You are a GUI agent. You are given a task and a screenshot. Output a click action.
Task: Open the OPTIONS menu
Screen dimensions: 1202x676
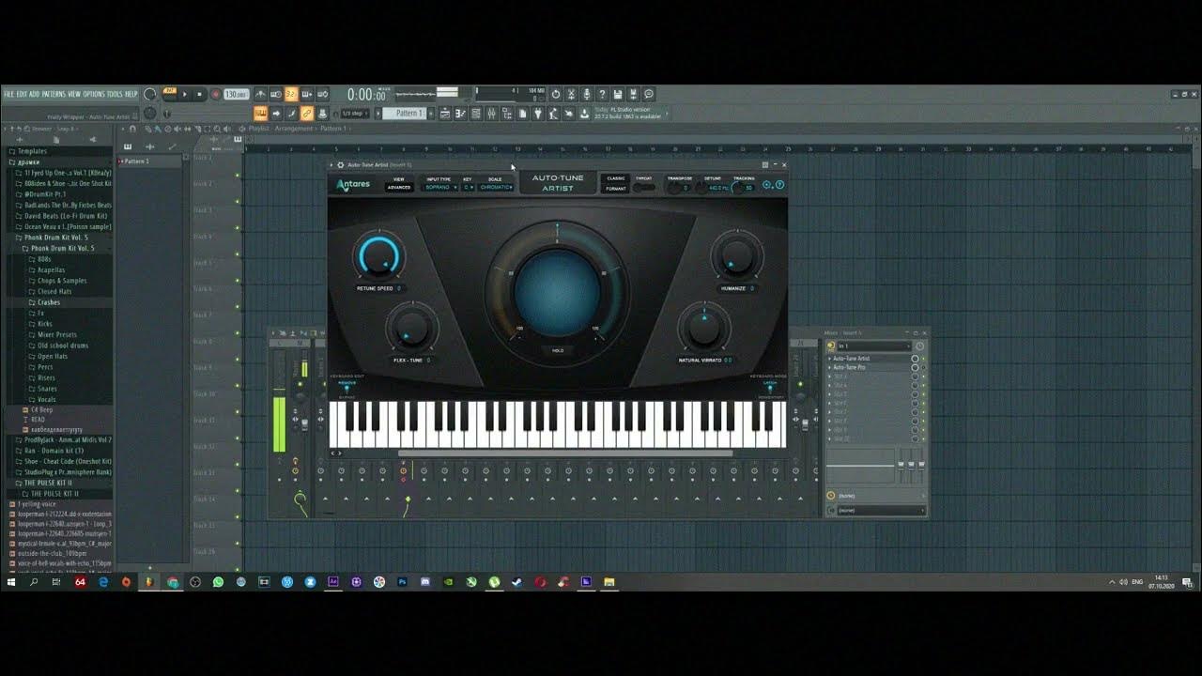pos(94,94)
